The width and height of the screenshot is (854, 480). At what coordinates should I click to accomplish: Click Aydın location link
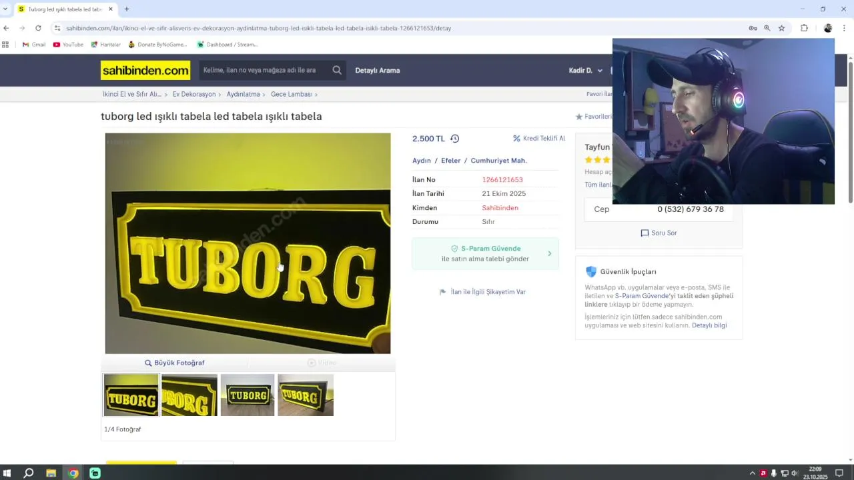[422, 161]
